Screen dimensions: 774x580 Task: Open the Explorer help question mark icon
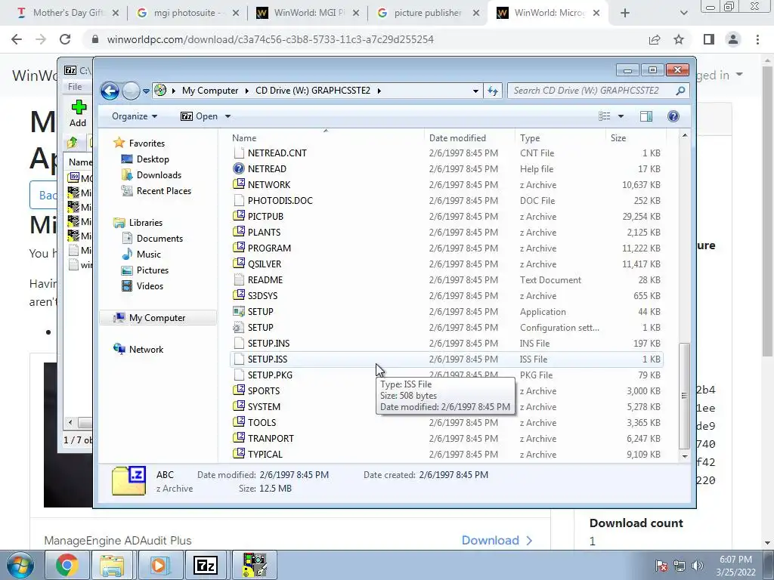pos(673,116)
